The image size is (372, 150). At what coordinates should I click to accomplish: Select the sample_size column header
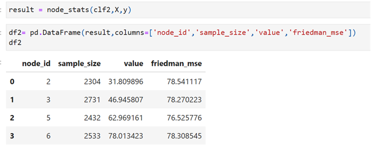79,63
